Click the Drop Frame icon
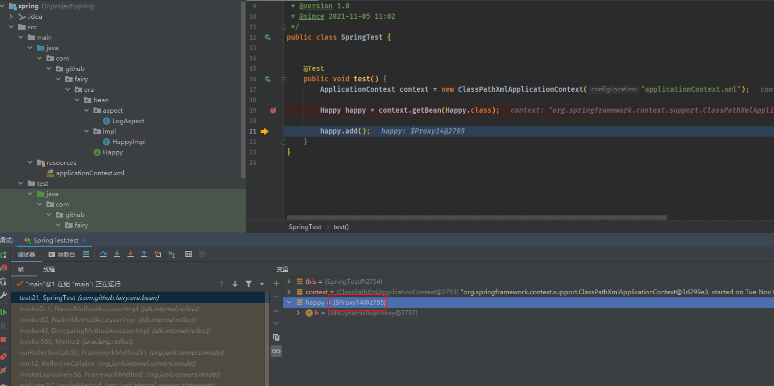This screenshot has height=386, width=774. (x=158, y=254)
